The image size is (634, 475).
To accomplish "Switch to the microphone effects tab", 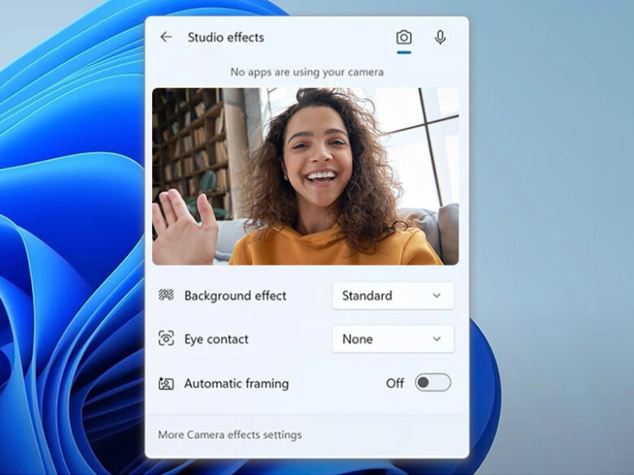I will coord(440,37).
